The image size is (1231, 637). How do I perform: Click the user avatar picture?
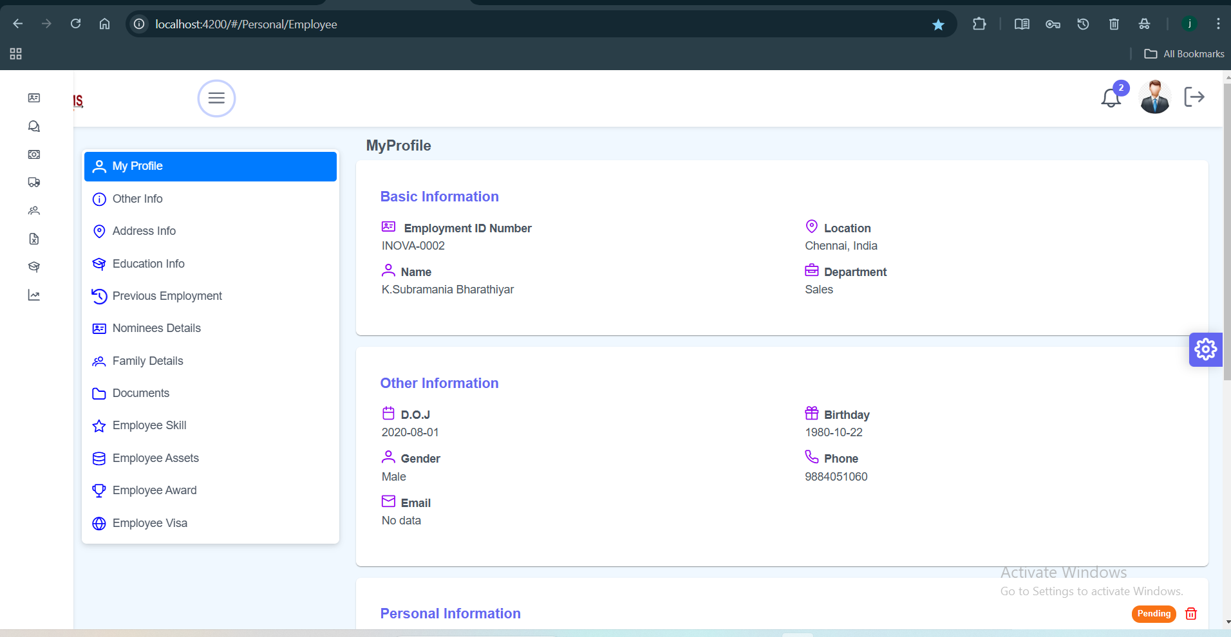point(1154,98)
